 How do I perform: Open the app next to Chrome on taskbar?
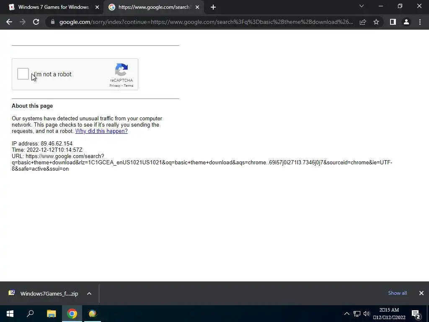pos(93,314)
